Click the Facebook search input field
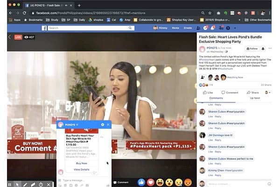 point(88,28)
